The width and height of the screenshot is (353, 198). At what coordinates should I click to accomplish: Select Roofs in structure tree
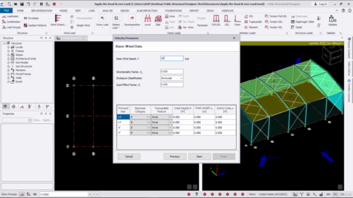point(19,82)
